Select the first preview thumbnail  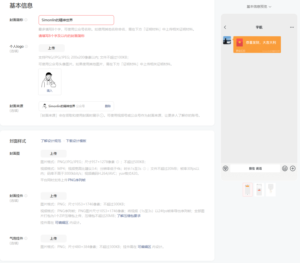[x=247, y=190]
